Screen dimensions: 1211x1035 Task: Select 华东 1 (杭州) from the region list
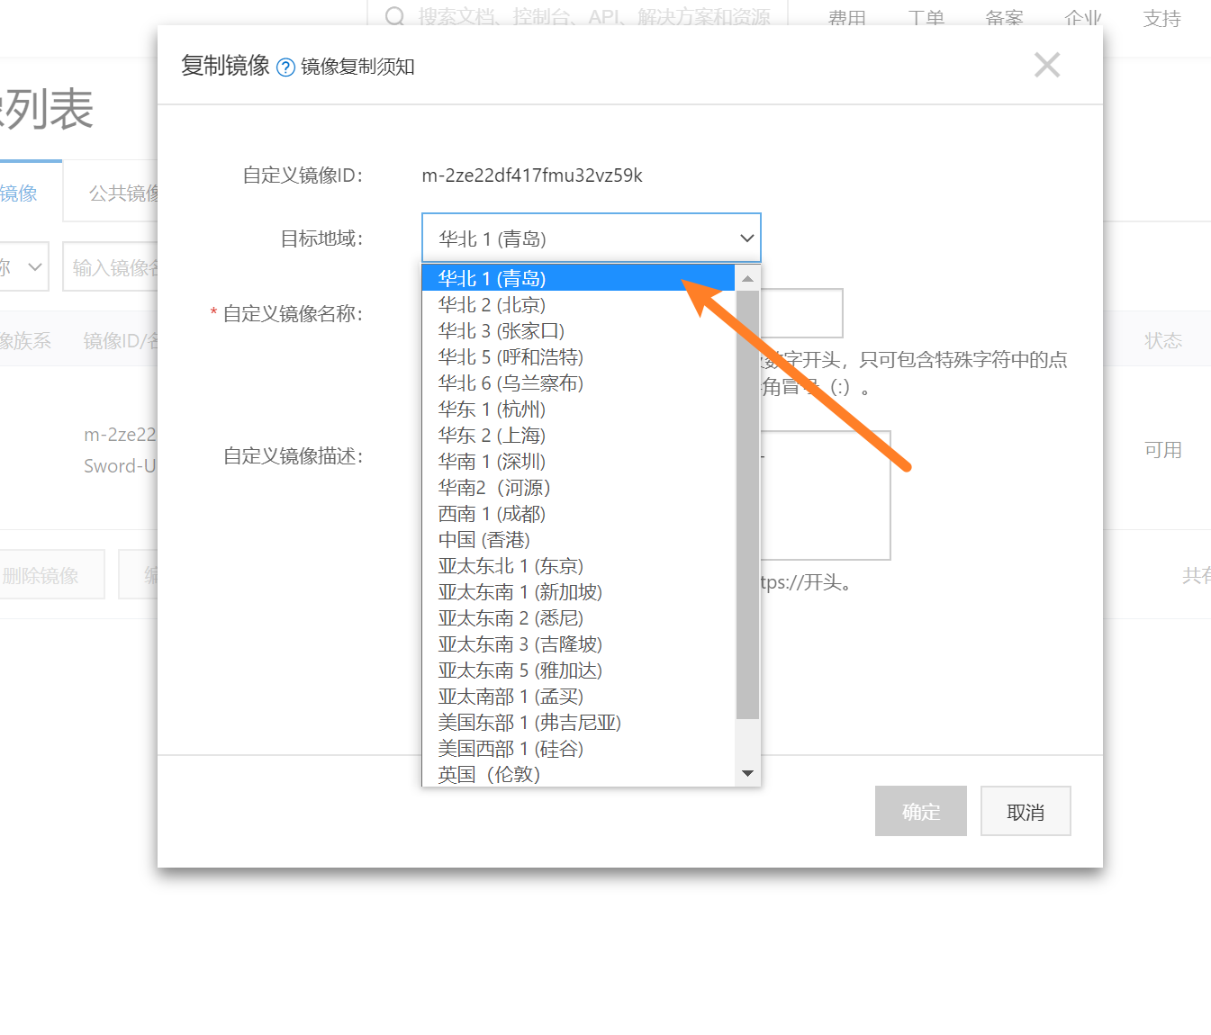click(x=491, y=409)
